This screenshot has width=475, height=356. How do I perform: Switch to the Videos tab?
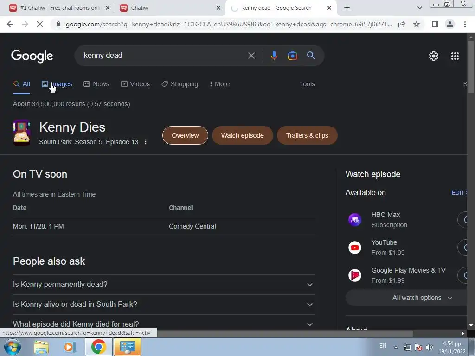135,84
